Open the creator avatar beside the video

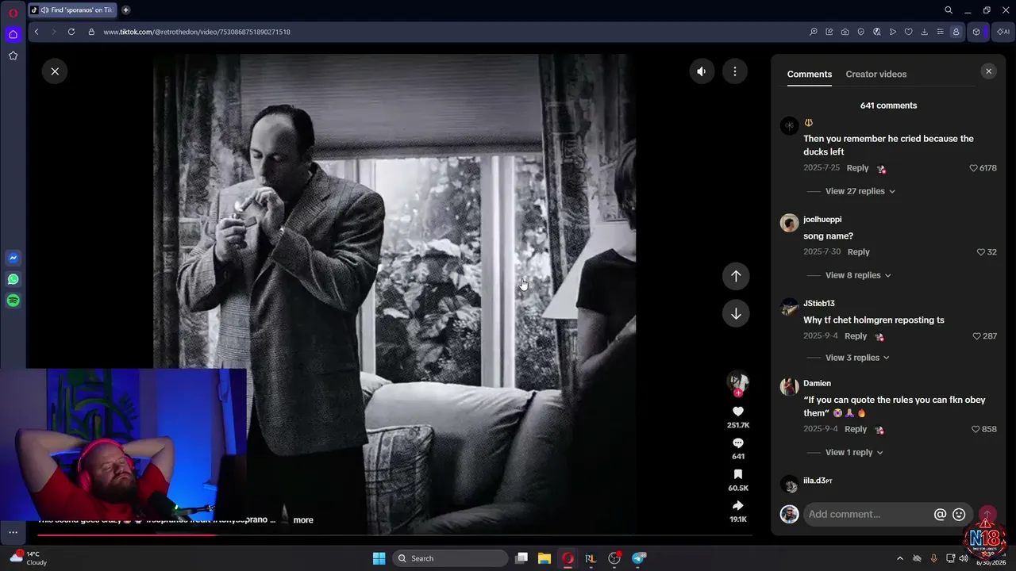[738, 382]
